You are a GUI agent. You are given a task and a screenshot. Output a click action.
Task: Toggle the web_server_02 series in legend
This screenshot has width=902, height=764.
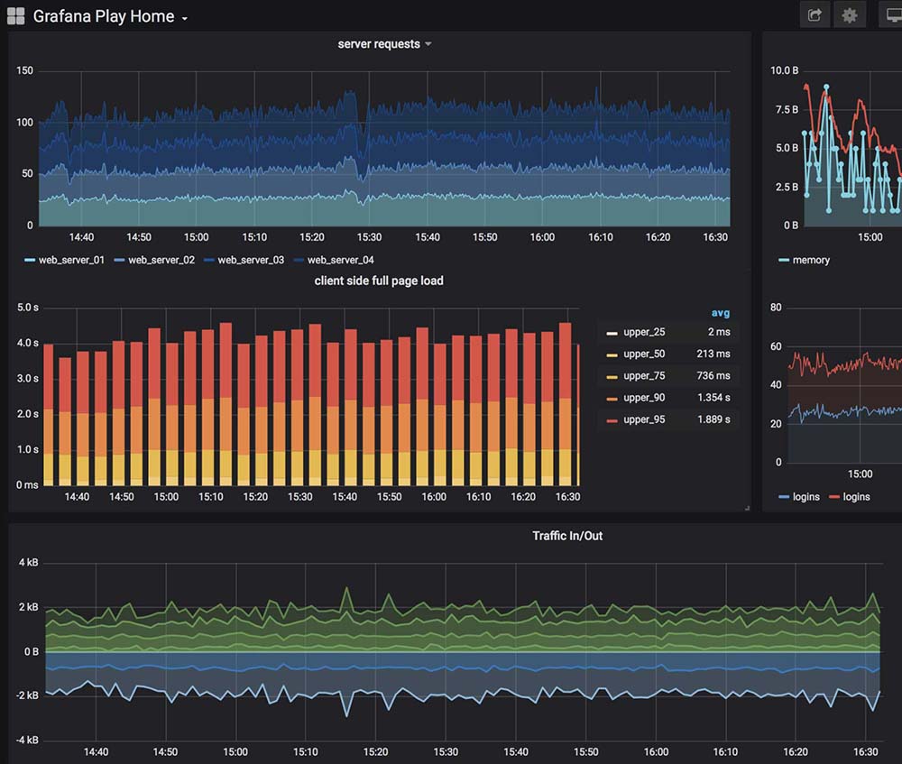click(161, 260)
